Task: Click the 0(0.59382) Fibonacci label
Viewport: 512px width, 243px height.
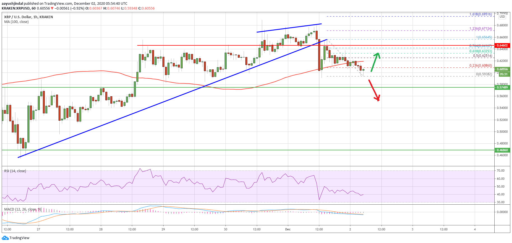Action: pyautogui.click(x=484, y=74)
